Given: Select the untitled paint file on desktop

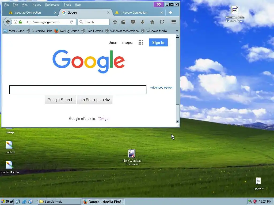Looking at the screenshot, I should (x=10, y=147).
